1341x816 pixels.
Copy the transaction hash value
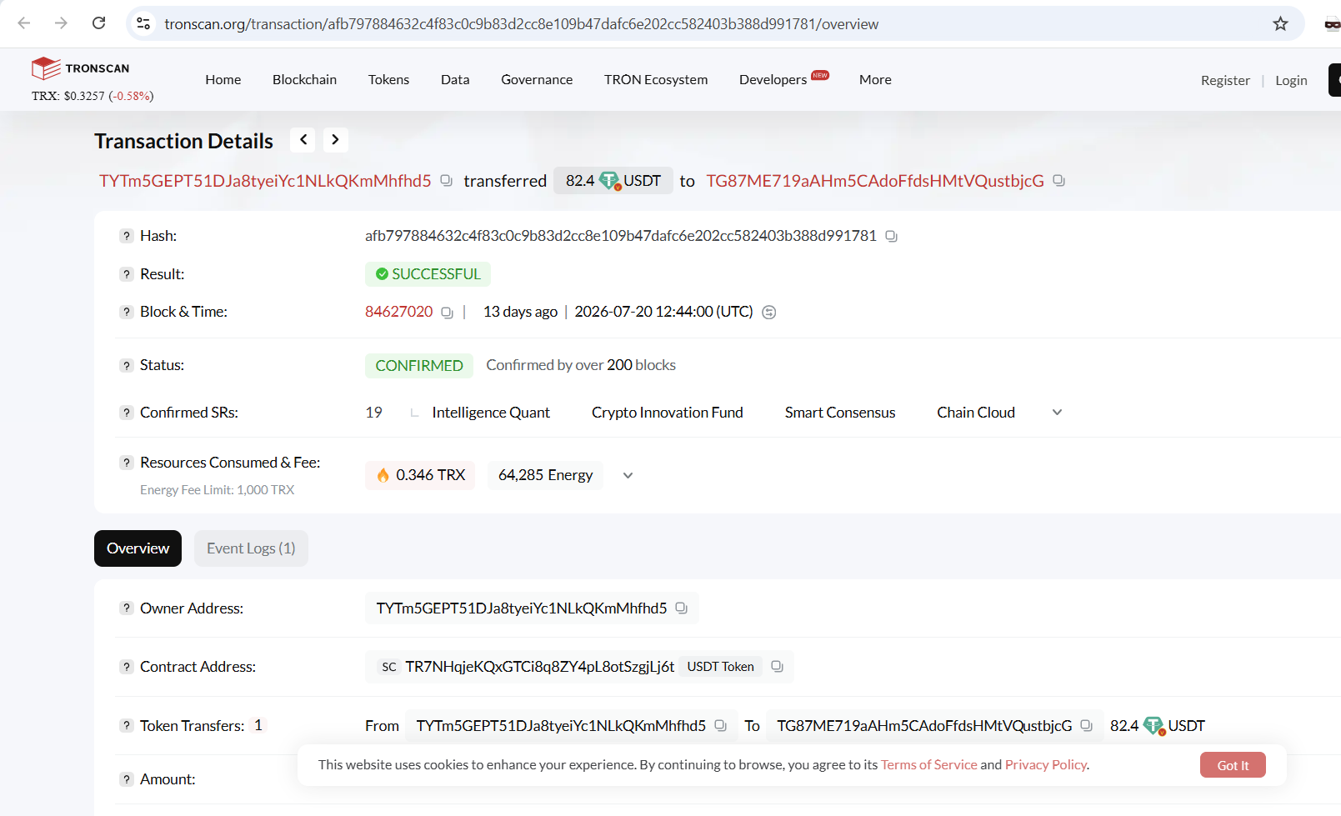pyautogui.click(x=891, y=237)
